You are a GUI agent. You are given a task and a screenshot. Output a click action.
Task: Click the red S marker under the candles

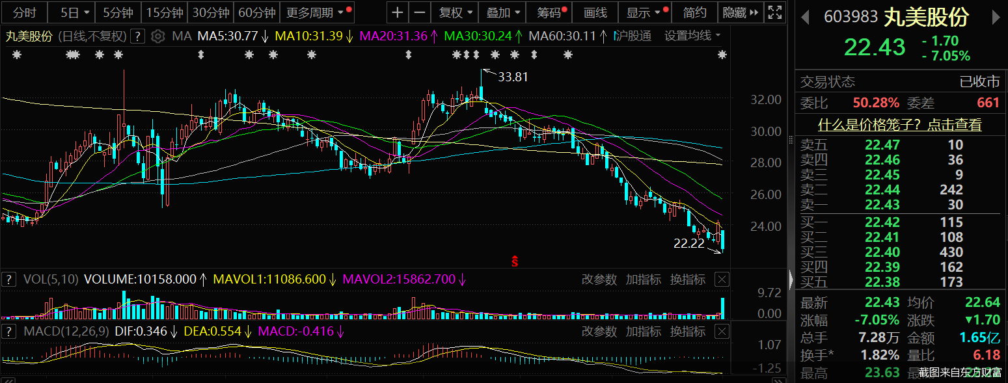(x=515, y=261)
